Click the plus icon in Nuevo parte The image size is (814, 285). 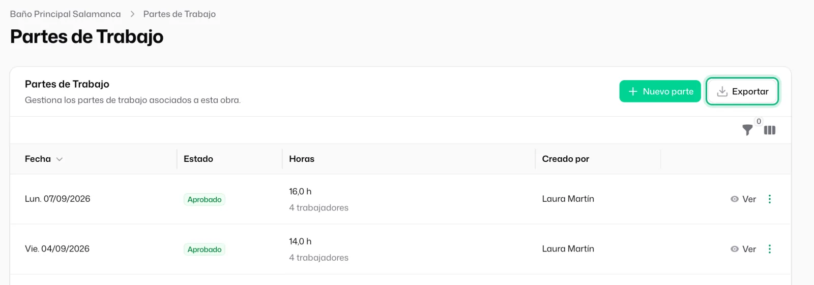click(633, 91)
